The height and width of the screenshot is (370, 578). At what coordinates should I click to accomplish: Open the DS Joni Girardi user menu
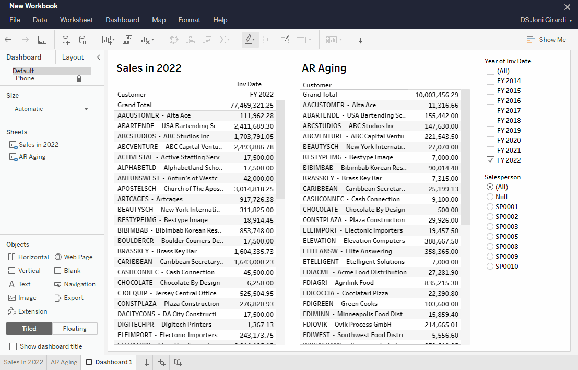(x=546, y=20)
